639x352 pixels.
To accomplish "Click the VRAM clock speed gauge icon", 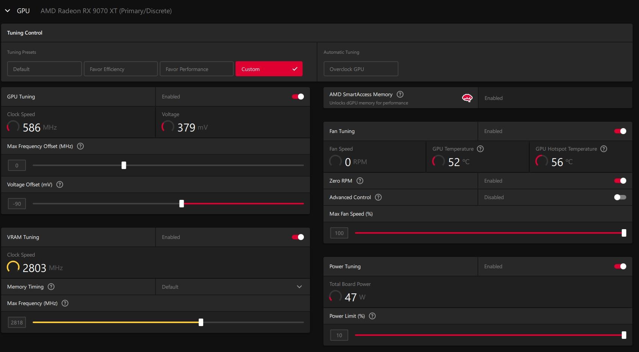I will click(13, 267).
